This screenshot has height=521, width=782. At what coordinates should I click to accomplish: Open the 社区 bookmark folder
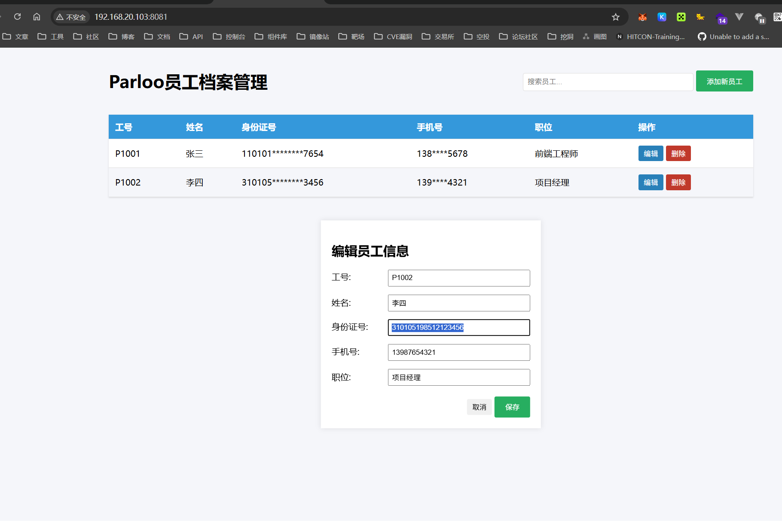tap(86, 37)
